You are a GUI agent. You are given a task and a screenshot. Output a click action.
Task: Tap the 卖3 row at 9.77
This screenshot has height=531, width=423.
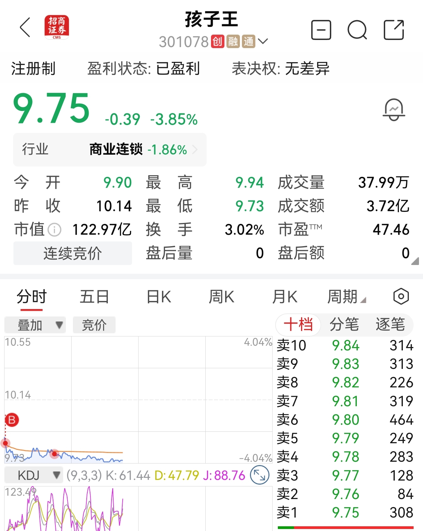point(345,476)
